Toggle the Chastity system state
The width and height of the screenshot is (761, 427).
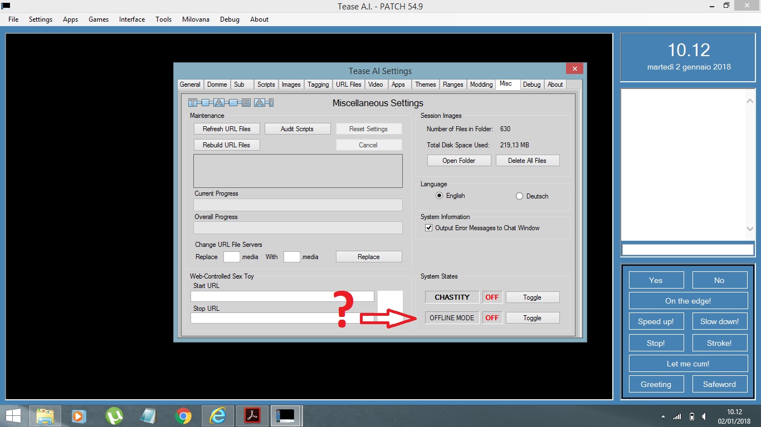(x=532, y=297)
